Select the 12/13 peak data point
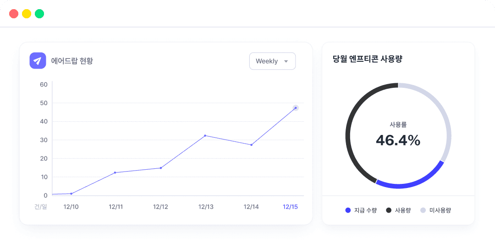Image resolution: width=495 pixels, height=247 pixels. [x=205, y=136]
